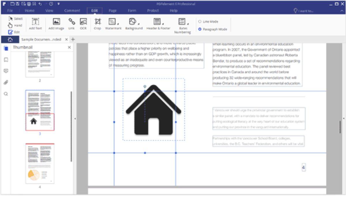Open the Bookmark sidebar panel
The height and width of the screenshot is (197, 346).
coord(6,60)
